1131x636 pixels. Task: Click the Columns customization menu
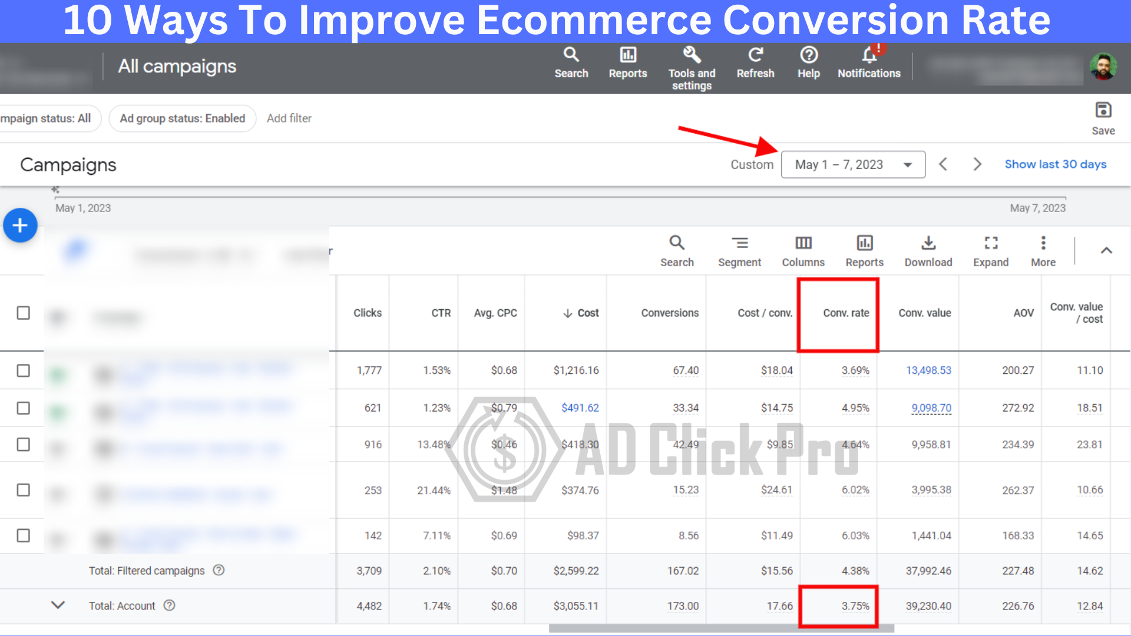tap(803, 249)
